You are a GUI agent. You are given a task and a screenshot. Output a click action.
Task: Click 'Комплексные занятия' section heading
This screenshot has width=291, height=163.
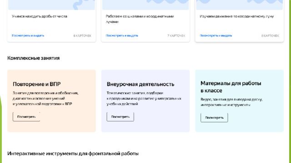click(x=33, y=58)
